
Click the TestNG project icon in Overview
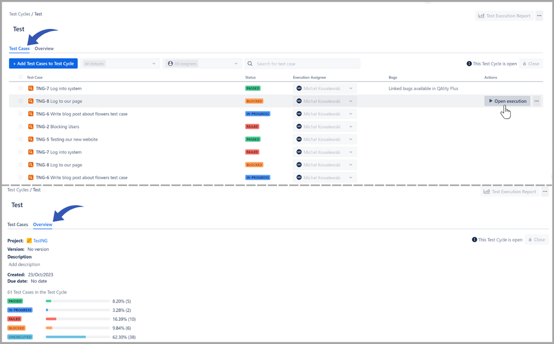click(x=29, y=240)
